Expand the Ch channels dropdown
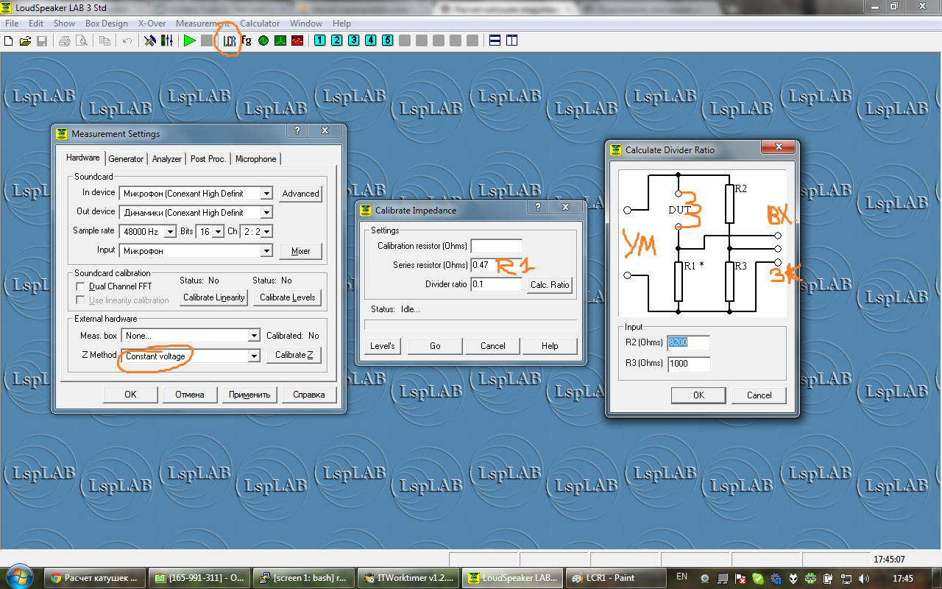This screenshot has height=589, width=942. click(266, 232)
